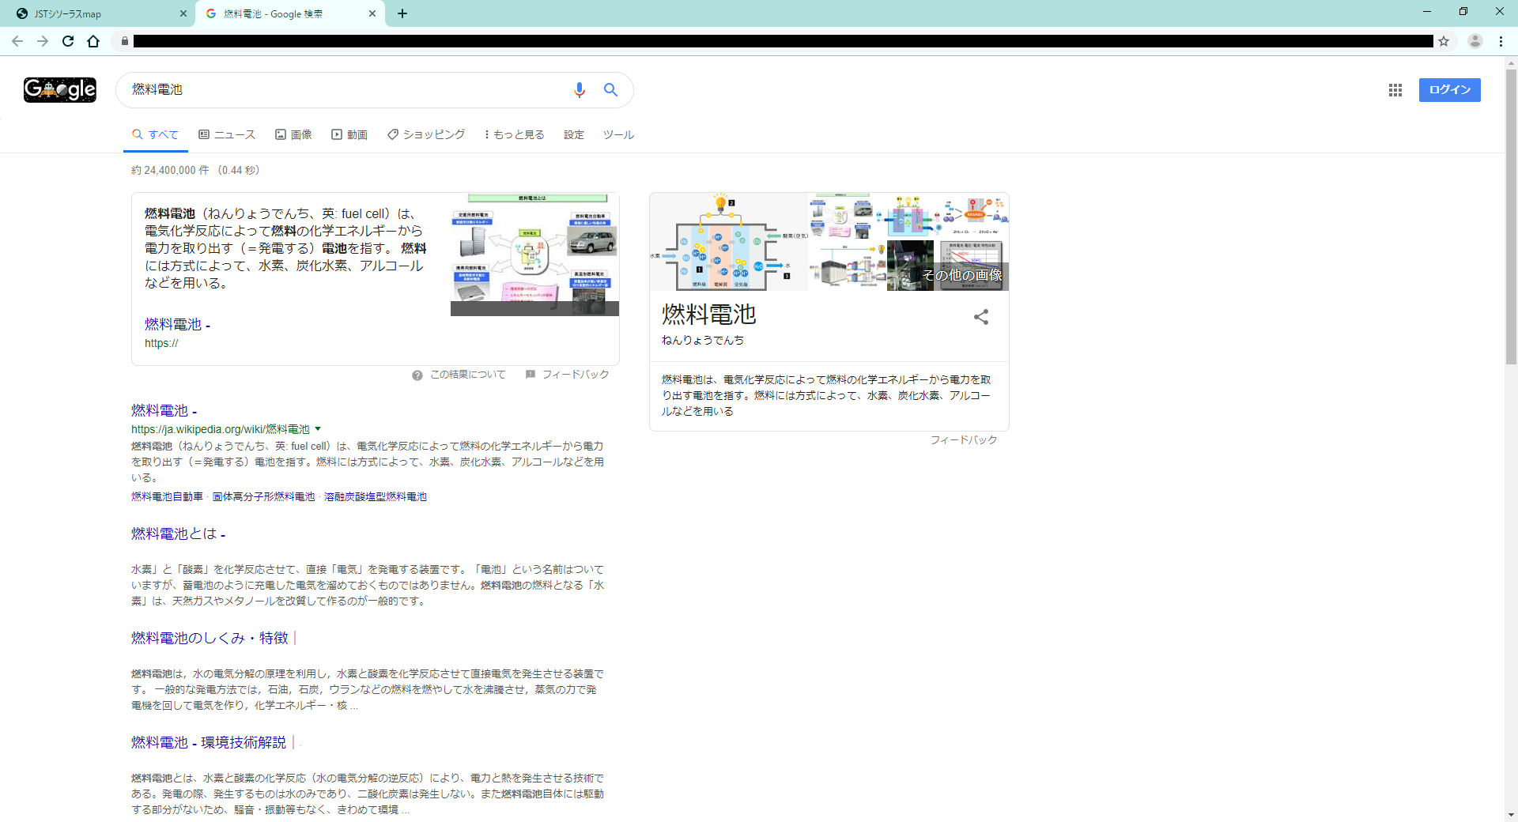Screen dimensions: 1518x822
Task: Open Wikipedia 燃料電池 result title
Action: pos(164,411)
